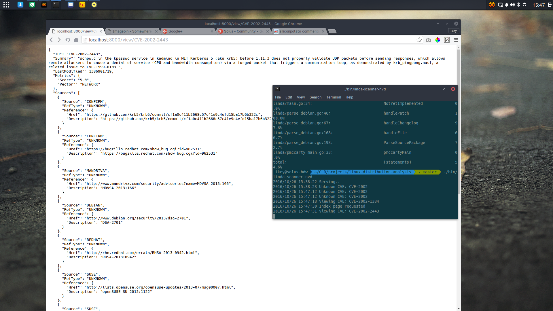Go to Chrome's home page
Screen dimensions: 553x311
click(76, 40)
